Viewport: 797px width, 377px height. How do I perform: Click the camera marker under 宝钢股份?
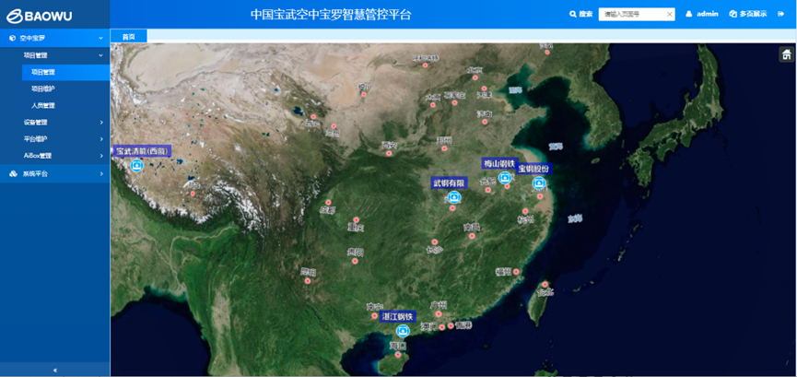coord(539,183)
